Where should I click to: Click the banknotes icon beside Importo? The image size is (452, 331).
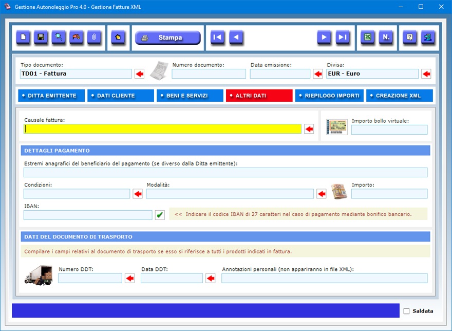coord(339,191)
